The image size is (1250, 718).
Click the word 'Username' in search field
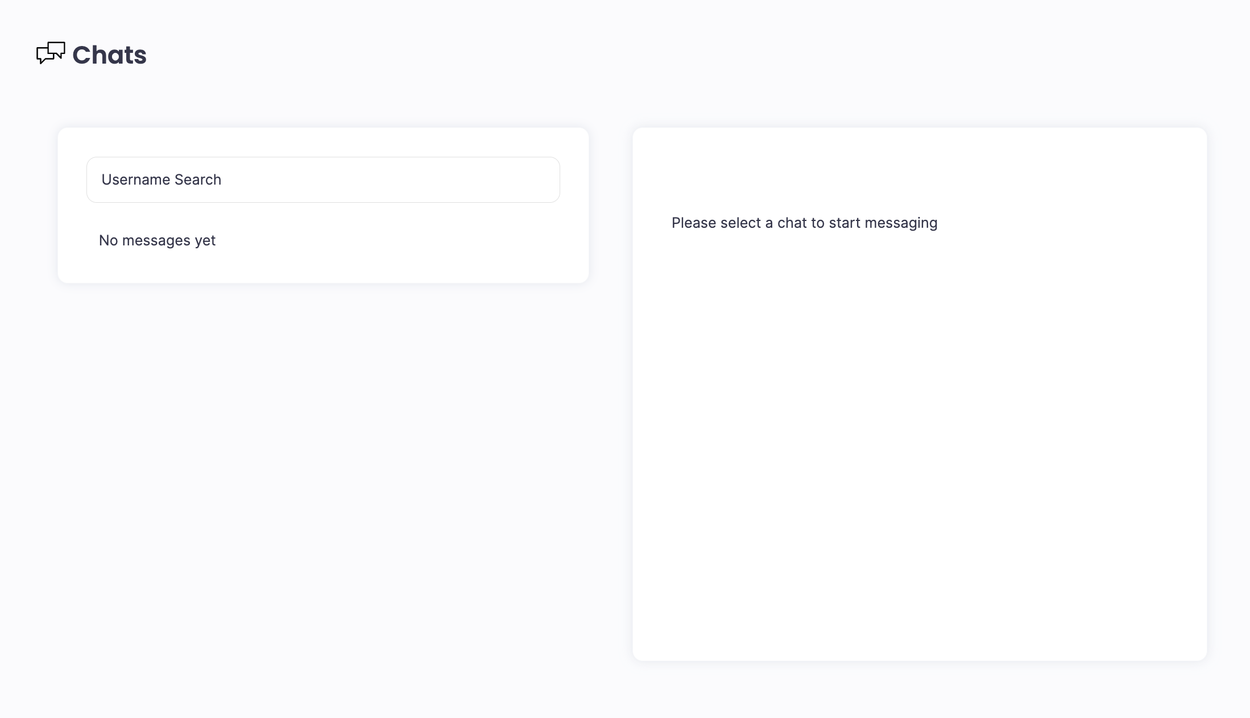point(135,179)
